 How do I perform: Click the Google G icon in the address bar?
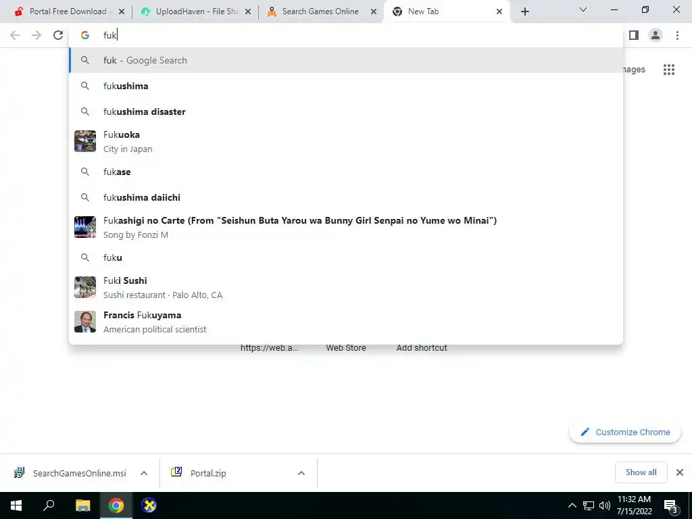point(84,35)
